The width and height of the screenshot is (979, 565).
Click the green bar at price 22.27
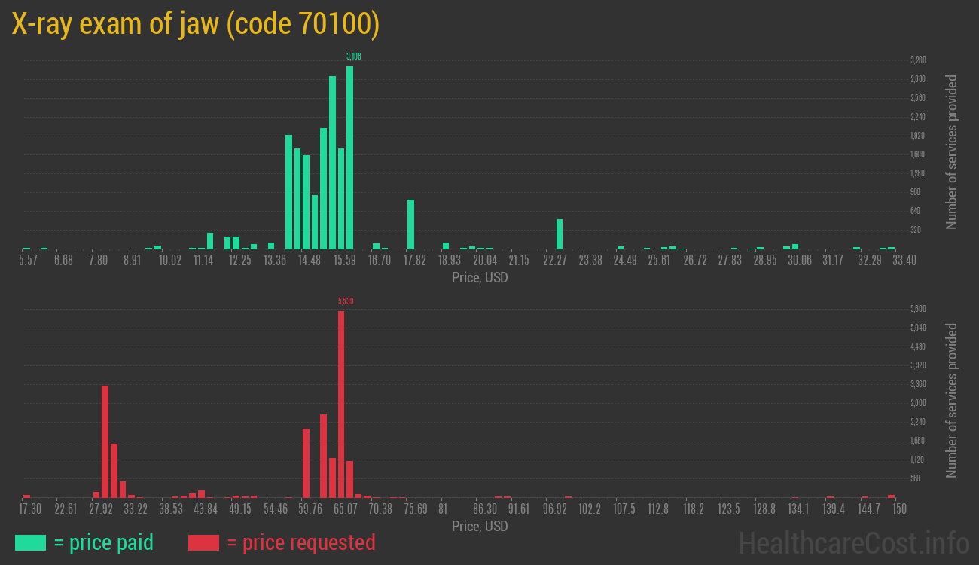coord(560,234)
